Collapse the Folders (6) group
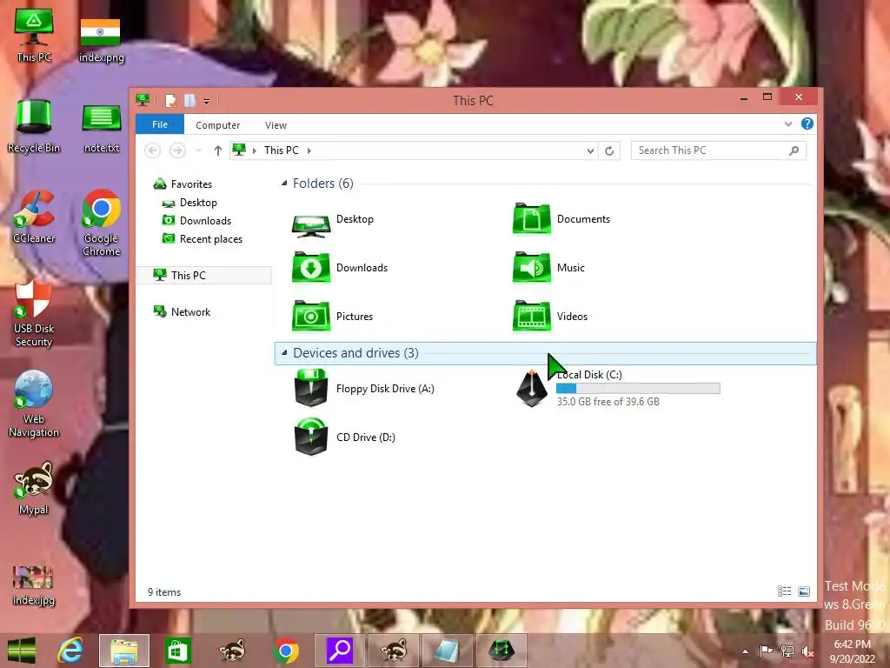Image resolution: width=890 pixels, height=668 pixels. point(284,183)
